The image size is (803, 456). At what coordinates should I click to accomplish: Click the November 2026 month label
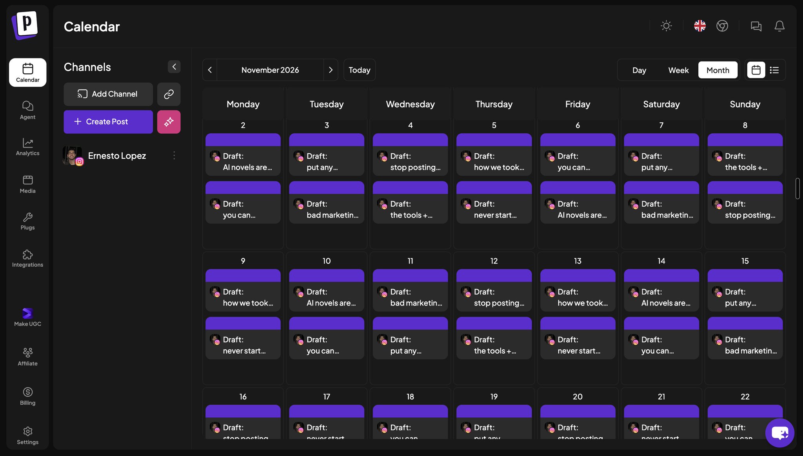270,70
